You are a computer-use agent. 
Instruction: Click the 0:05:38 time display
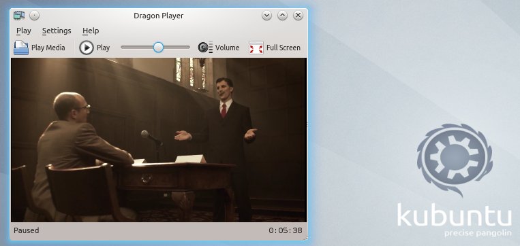(286, 230)
